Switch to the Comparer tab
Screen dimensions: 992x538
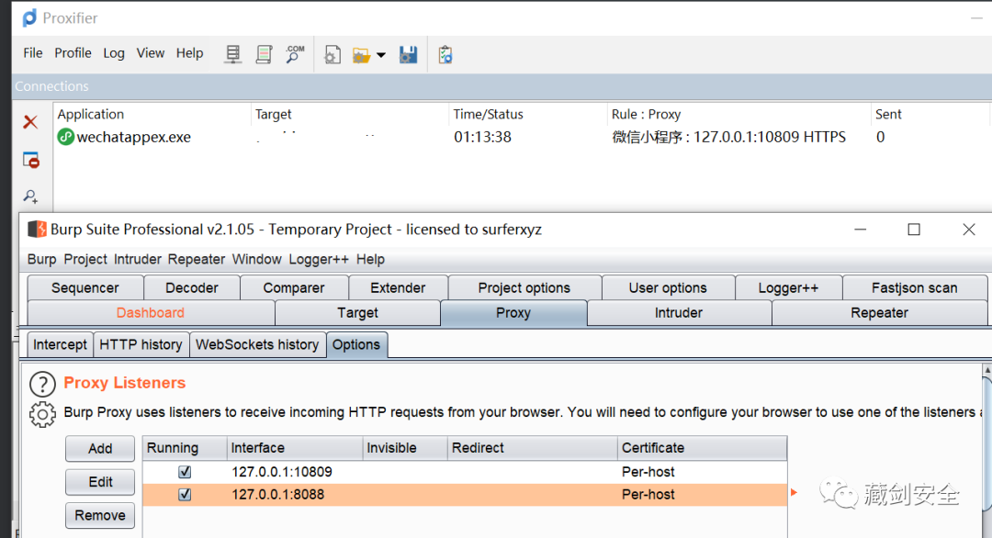click(x=294, y=287)
